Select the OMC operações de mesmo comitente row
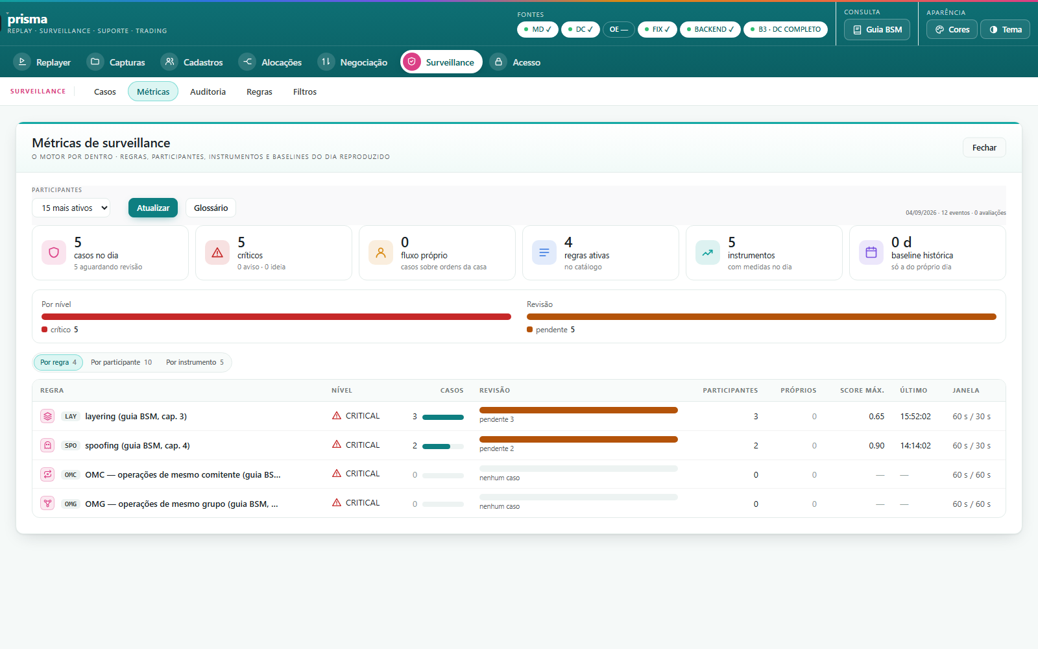 coord(519,474)
